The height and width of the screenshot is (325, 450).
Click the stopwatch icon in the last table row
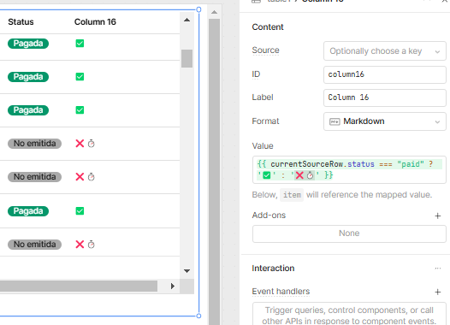click(x=91, y=245)
